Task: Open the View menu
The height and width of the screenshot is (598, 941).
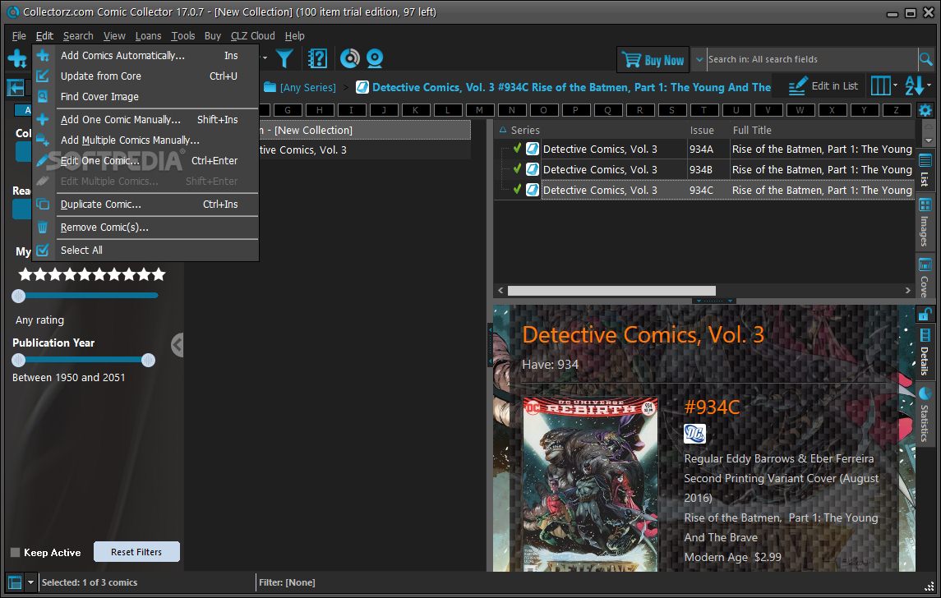Action: pyautogui.click(x=114, y=36)
